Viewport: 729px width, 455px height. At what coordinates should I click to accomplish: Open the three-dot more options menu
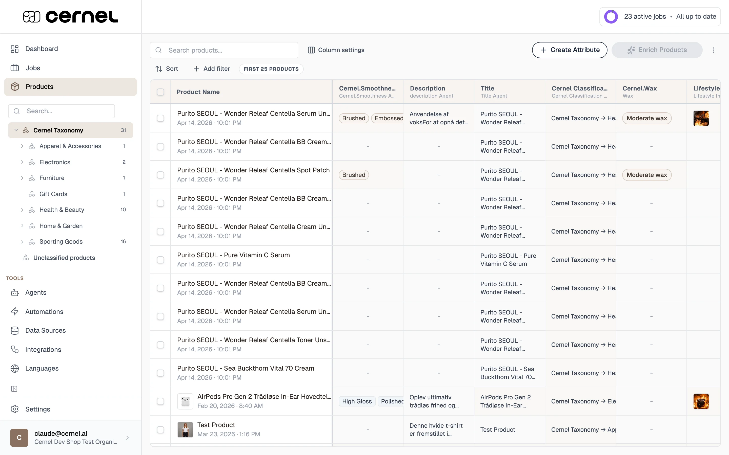[714, 50]
